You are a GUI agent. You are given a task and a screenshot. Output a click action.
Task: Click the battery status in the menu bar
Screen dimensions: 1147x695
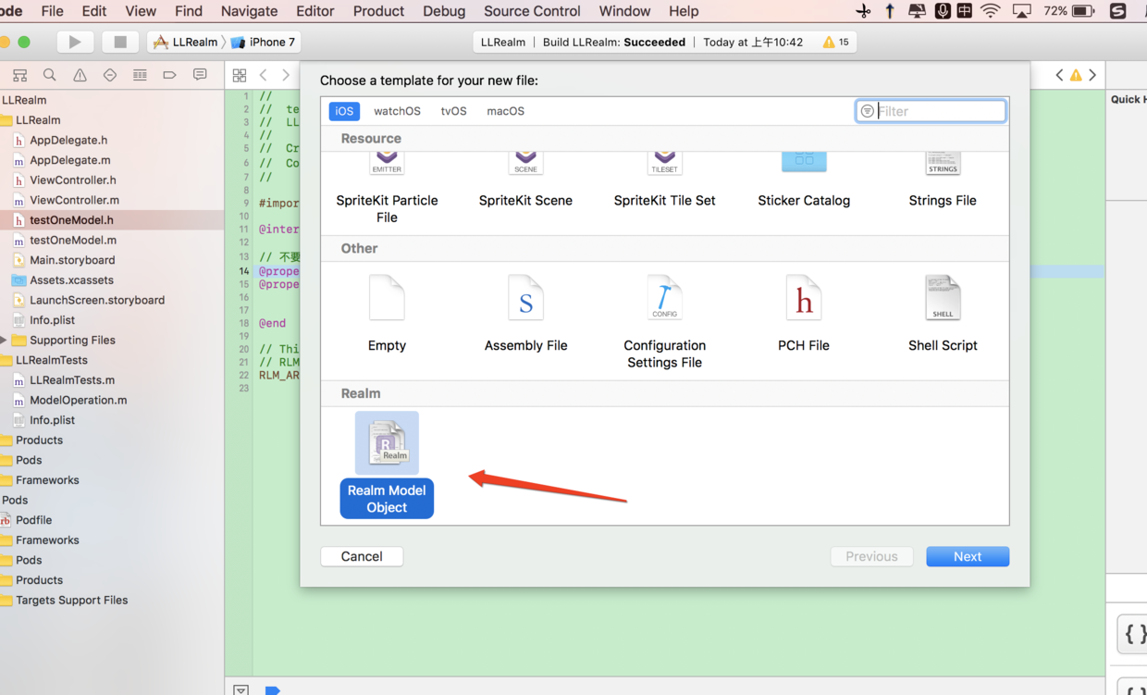[1069, 11]
